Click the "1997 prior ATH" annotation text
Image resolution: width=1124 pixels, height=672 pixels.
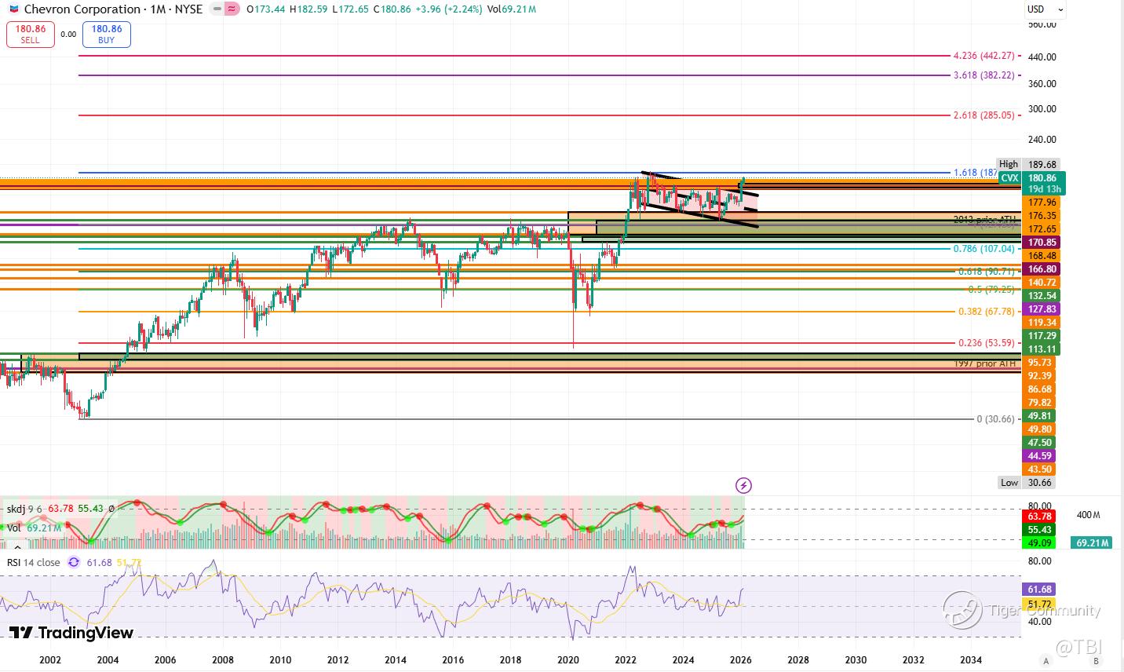(985, 364)
